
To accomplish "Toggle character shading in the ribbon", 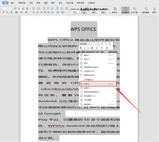I will click(x=26, y=12).
